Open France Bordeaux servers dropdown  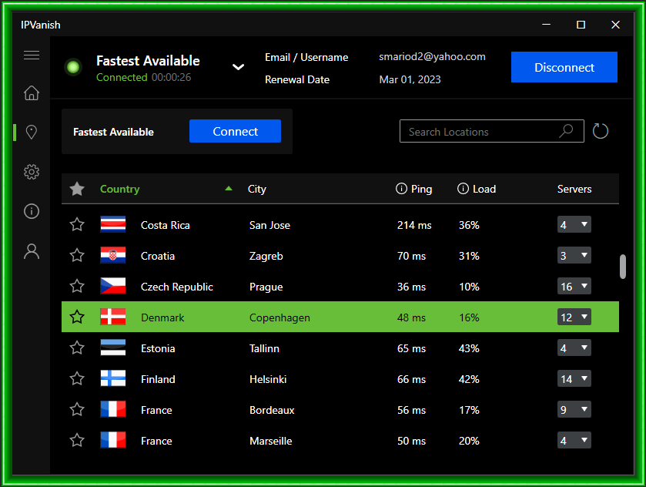point(574,409)
